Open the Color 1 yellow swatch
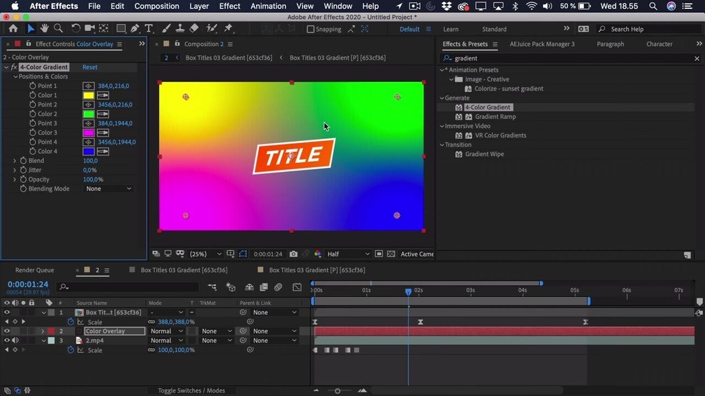Screen dimensions: 705x396 tap(89, 95)
